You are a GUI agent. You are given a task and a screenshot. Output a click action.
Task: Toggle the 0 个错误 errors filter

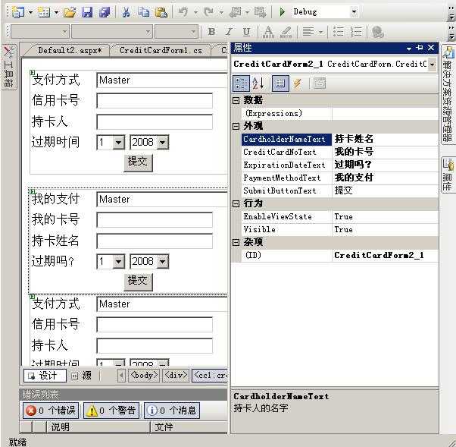[x=51, y=411]
